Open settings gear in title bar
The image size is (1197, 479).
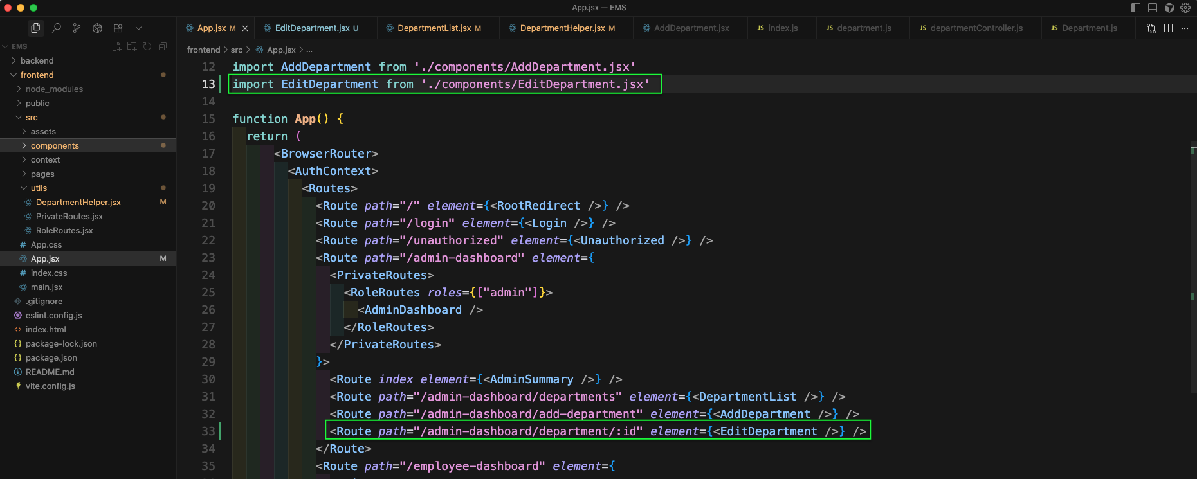coord(1185,8)
